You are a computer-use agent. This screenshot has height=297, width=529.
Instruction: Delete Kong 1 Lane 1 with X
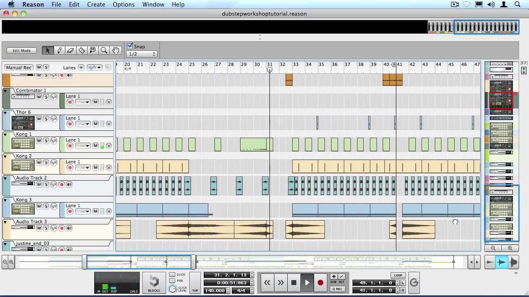tap(109, 146)
